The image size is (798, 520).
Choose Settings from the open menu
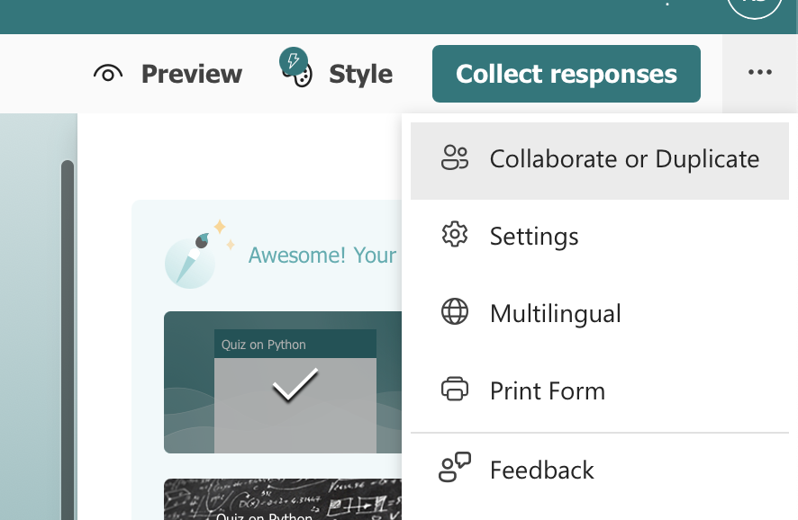tap(533, 236)
